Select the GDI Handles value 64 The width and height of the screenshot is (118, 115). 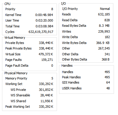(x=108, y=82)
